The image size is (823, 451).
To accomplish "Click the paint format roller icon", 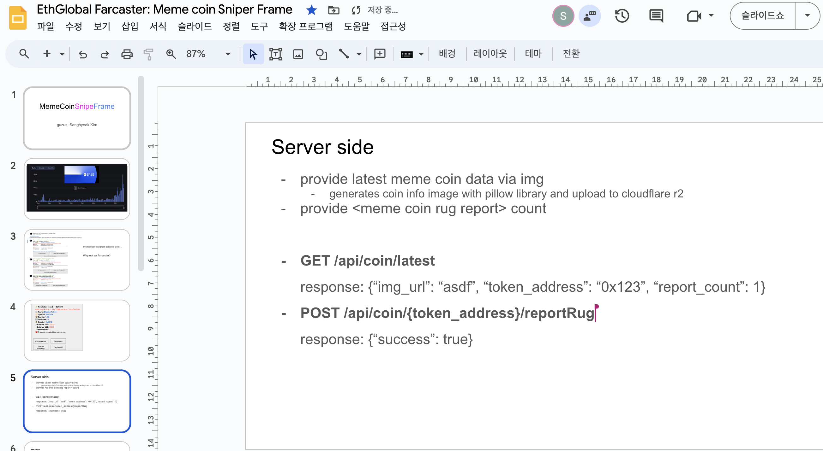I will click(148, 54).
